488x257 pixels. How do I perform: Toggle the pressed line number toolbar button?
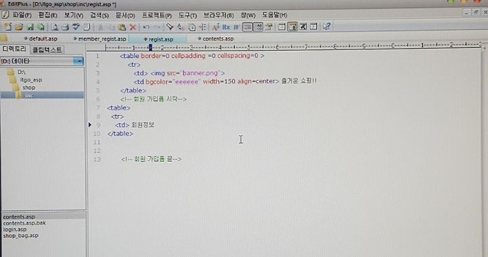pos(258,27)
